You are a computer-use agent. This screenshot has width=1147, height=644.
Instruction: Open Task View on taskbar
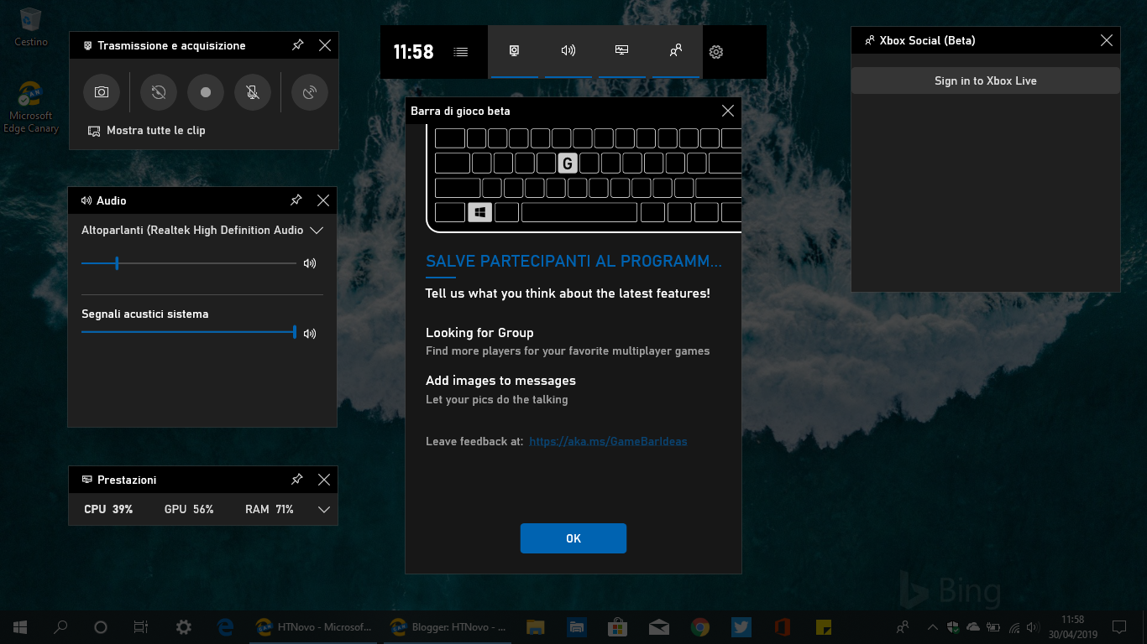[x=141, y=627]
